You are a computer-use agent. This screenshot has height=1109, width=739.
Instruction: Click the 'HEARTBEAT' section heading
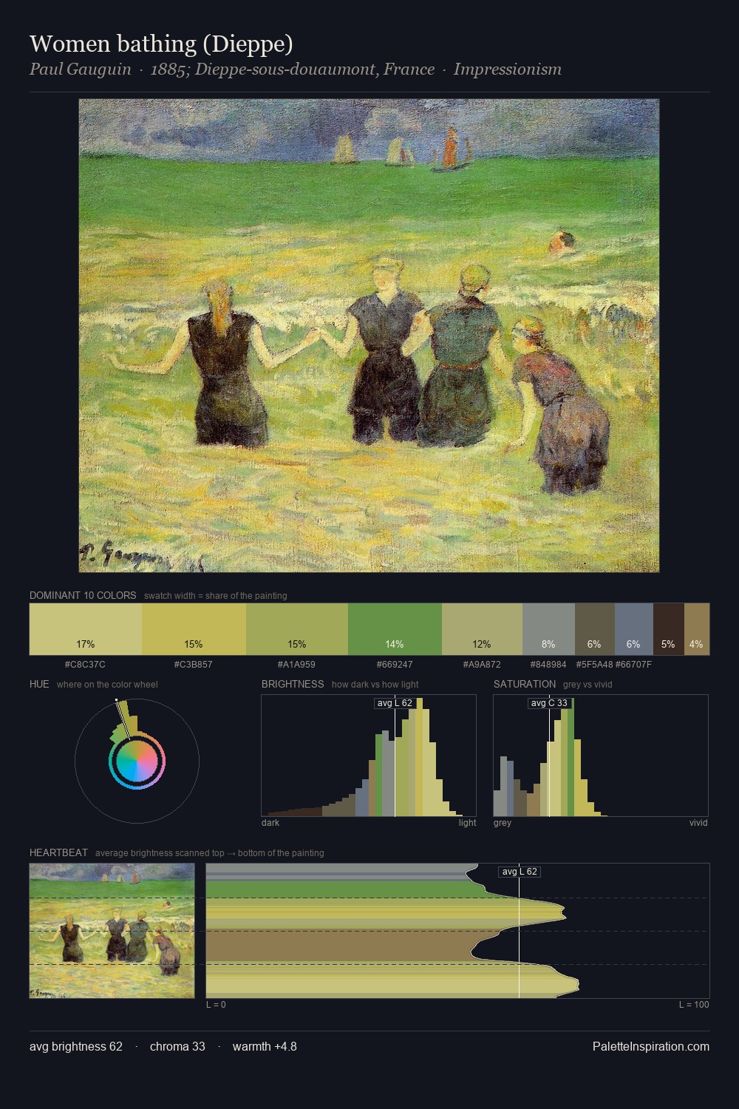pos(58,852)
